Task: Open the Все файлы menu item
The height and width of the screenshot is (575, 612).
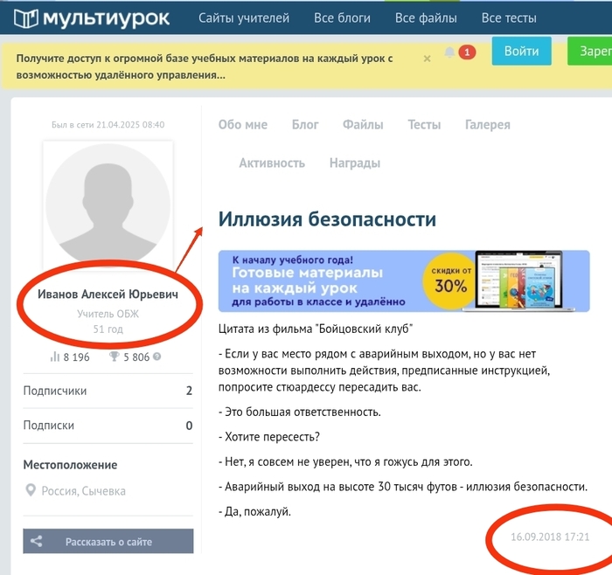Action: (426, 18)
